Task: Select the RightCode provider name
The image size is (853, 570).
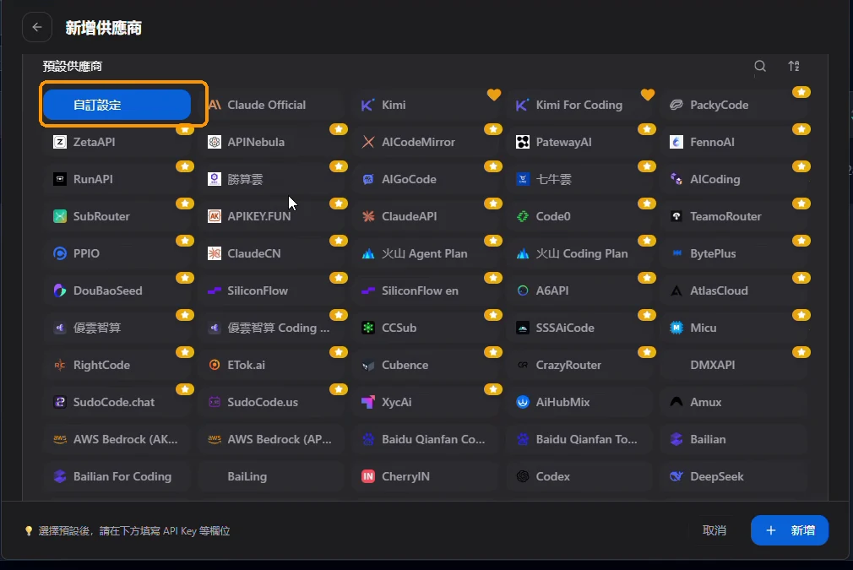Action: 101,365
